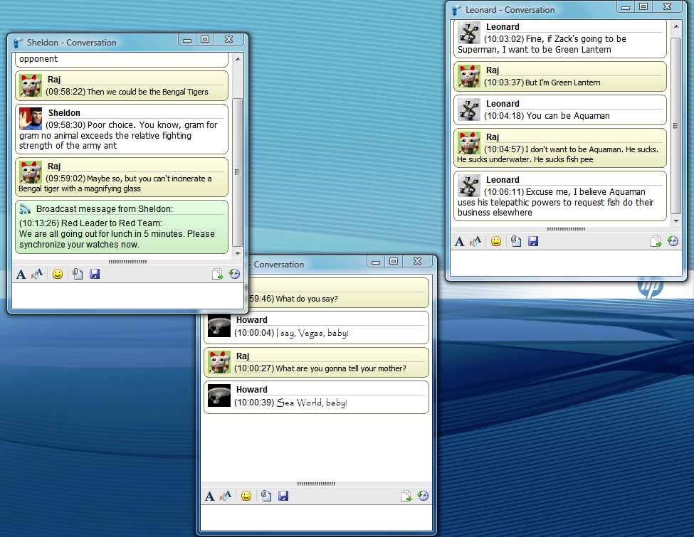Viewport: 694px width, 537px height.
Task: Click Howard's avatar beside the Sea World message
Action: tap(219, 395)
